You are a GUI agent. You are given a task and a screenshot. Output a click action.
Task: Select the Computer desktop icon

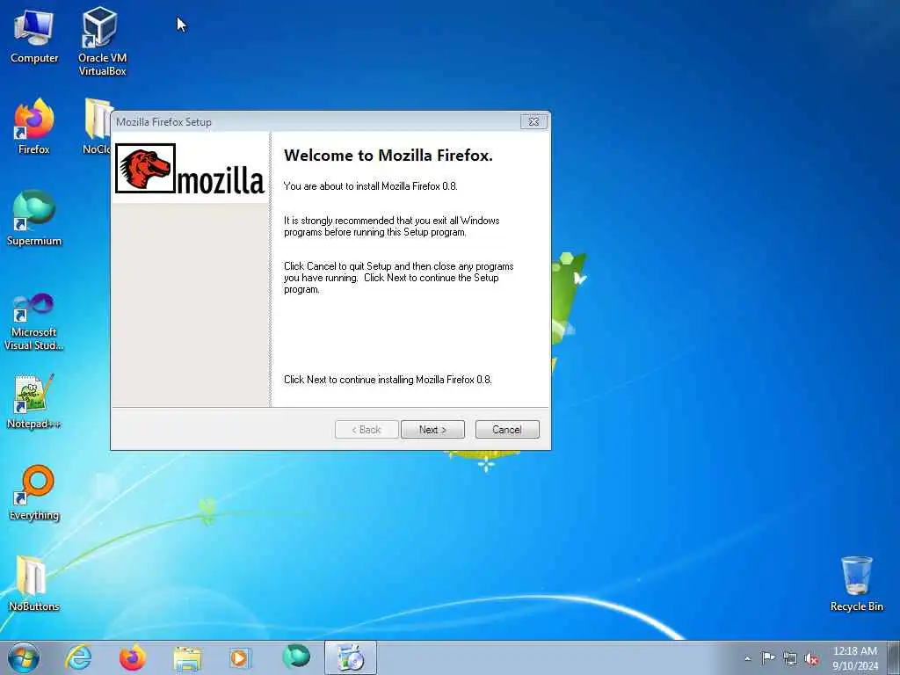click(x=34, y=36)
